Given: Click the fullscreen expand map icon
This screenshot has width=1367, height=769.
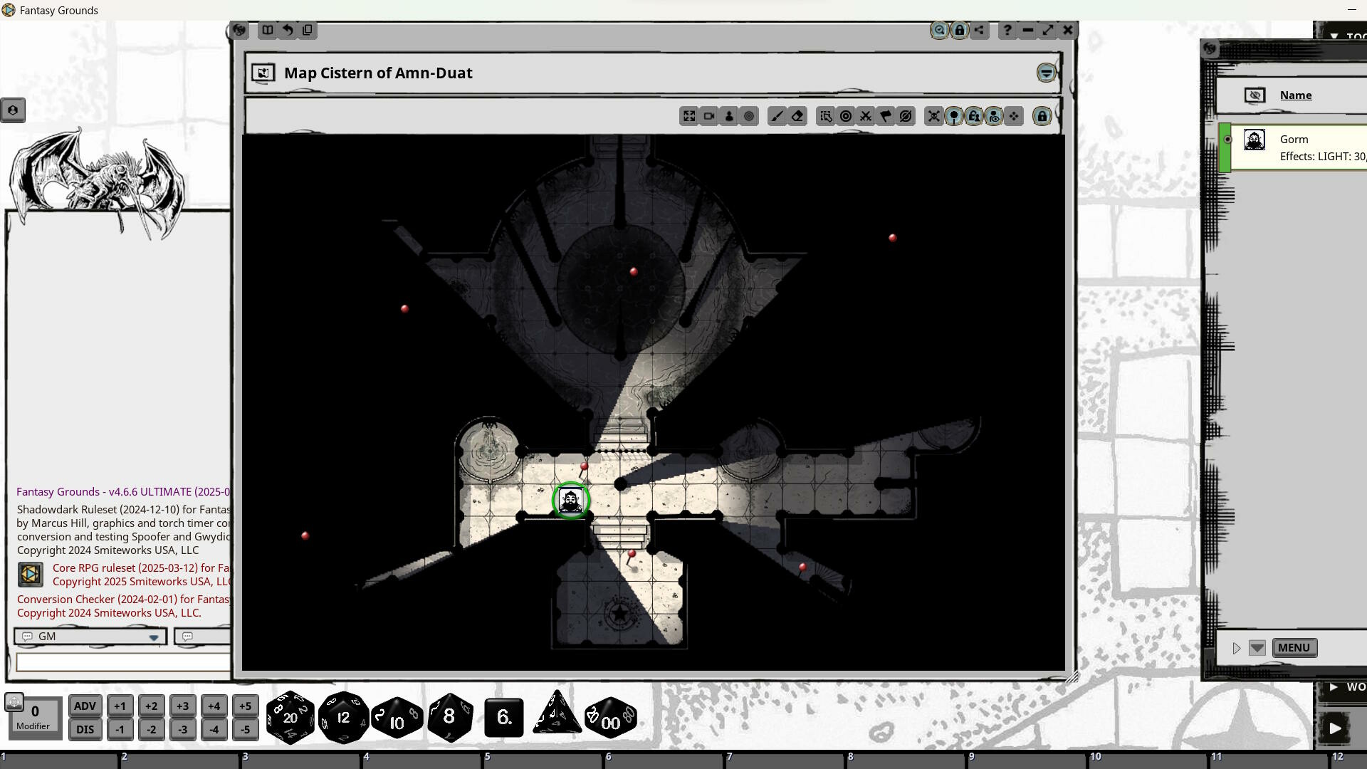Looking at the screenshot, I should 688,116.
